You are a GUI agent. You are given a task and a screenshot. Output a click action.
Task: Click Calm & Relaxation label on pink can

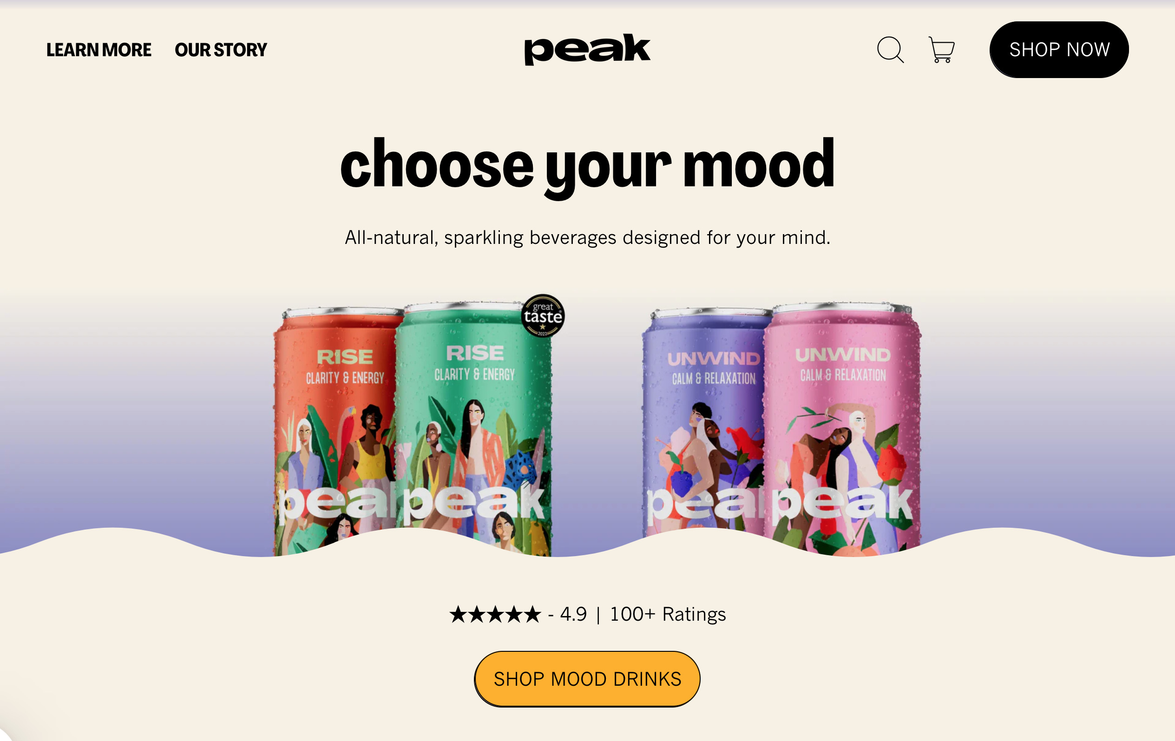843,374
